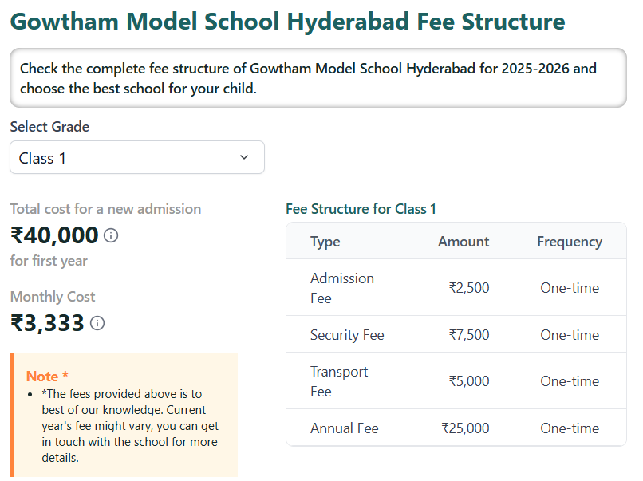The image size is (643, 481).
Task: Select the Annual Fee row label
Action: pyautogui.click(x=345, y=428)
